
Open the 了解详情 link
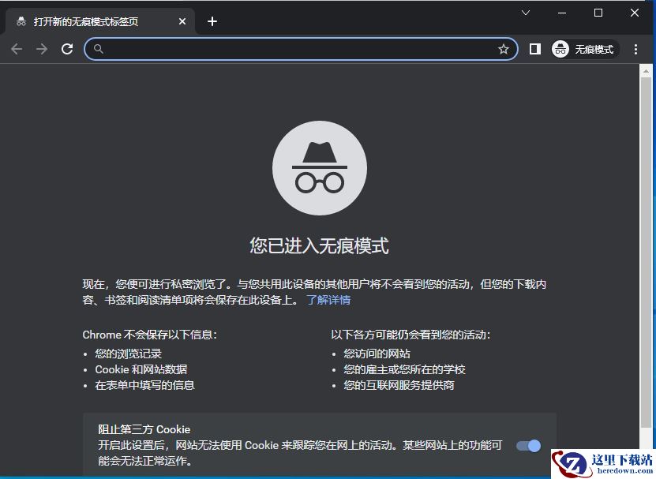pyautogui.click(x=328, y=300)
